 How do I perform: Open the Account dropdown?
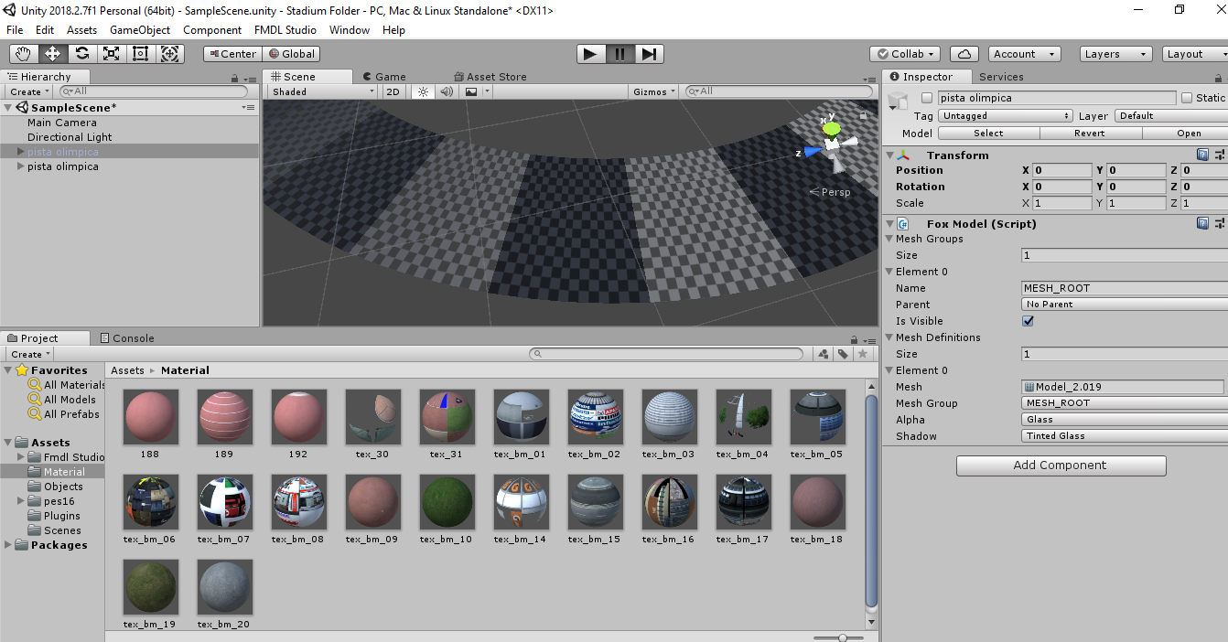tap(1022, 54)
